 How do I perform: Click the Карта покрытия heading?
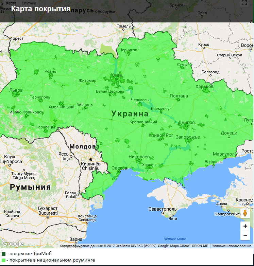click(x=41, y=8)
